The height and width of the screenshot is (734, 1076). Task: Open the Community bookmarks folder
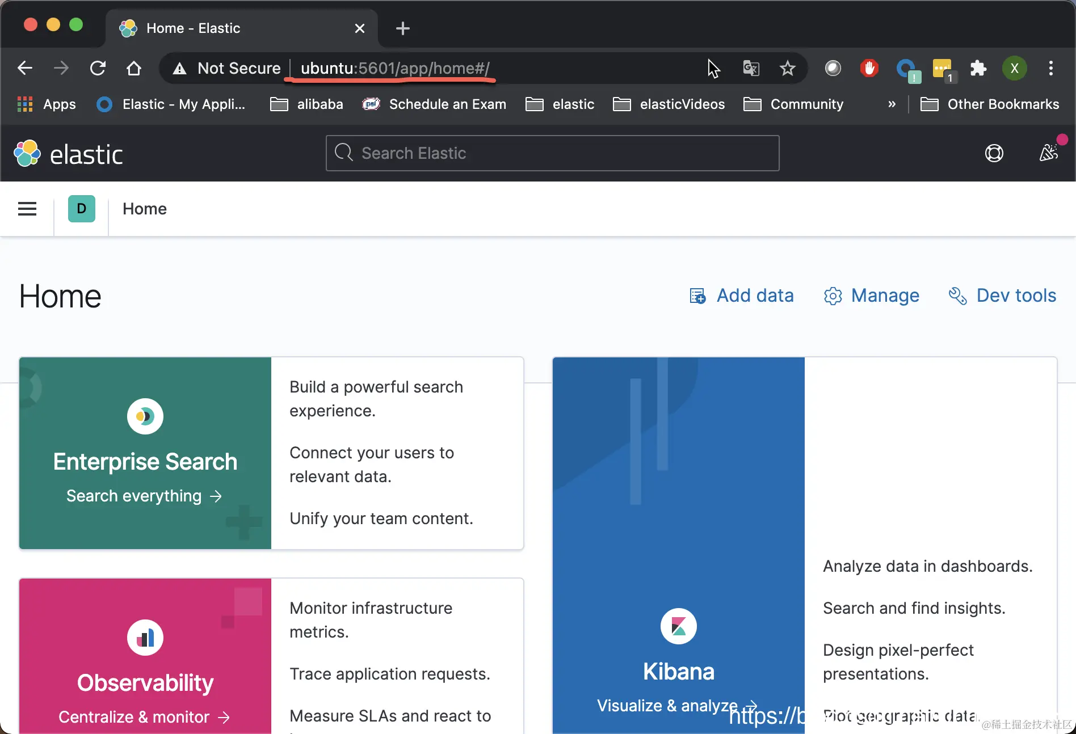(x=793, y=104)
